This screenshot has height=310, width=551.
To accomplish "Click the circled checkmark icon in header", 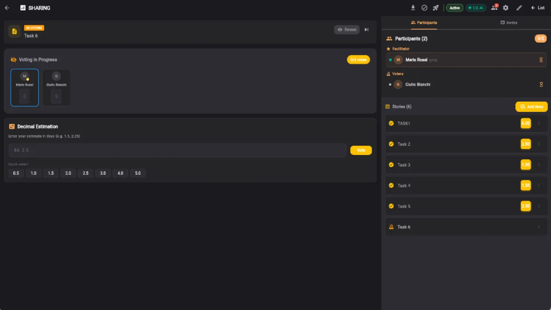I will point(424,8).
